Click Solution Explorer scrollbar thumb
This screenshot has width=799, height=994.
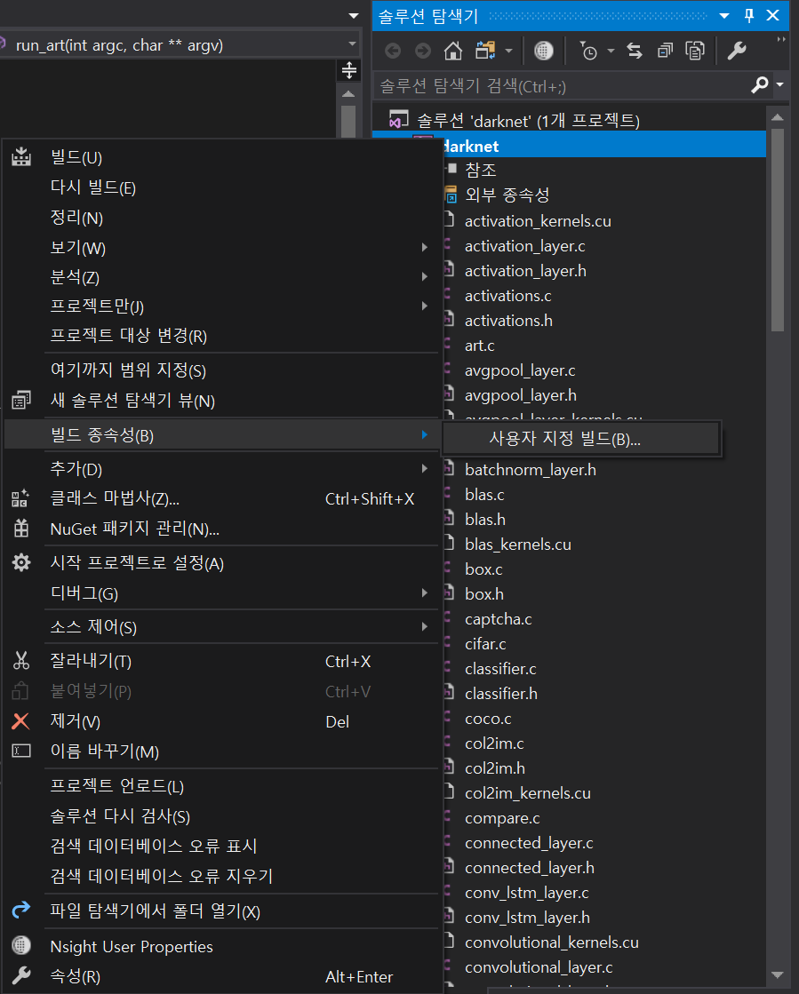click(778, 230)
